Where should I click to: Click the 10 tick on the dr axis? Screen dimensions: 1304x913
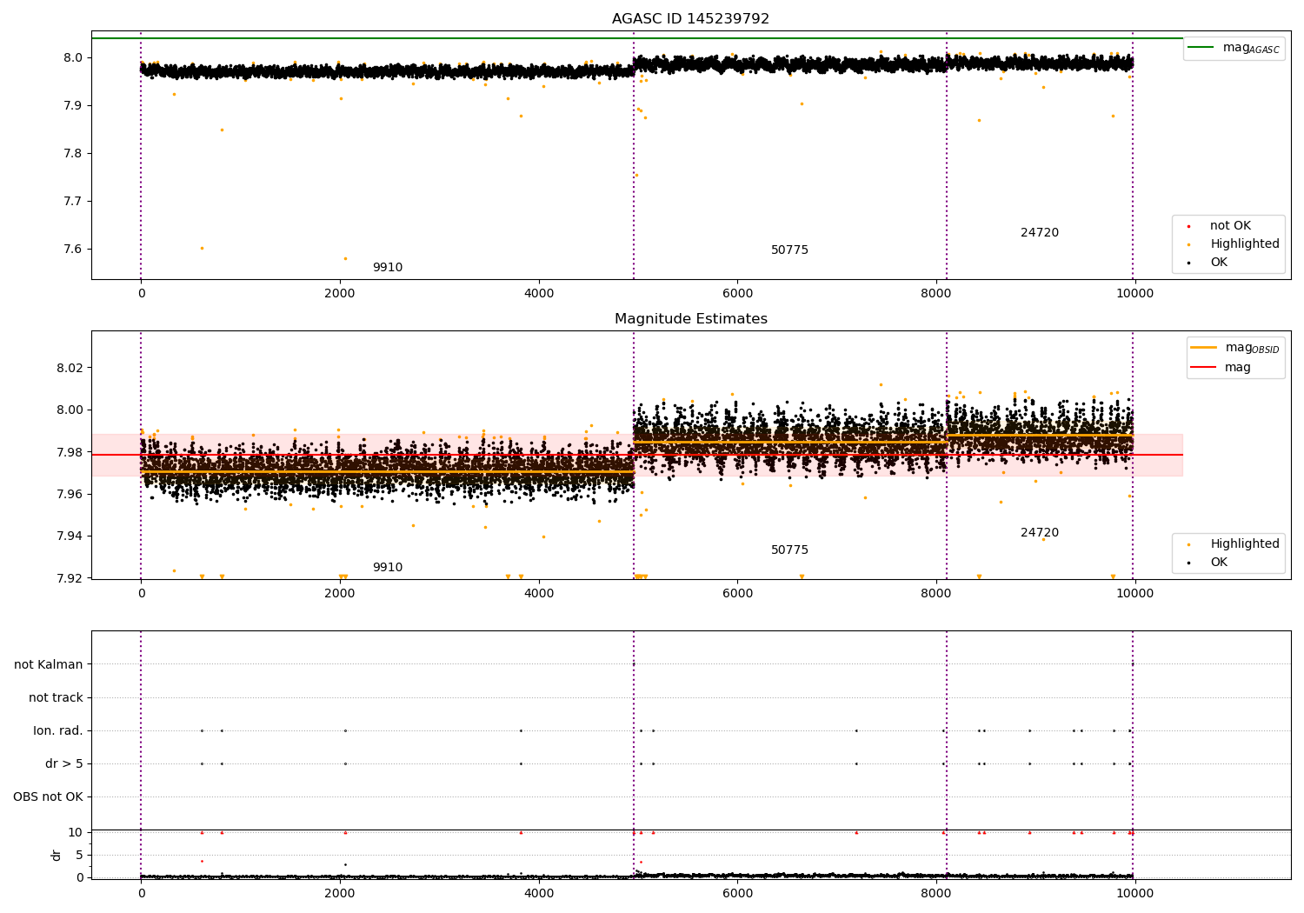click(x=77, y=832)
